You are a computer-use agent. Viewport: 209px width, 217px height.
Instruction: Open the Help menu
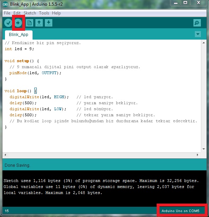(56, 13)
